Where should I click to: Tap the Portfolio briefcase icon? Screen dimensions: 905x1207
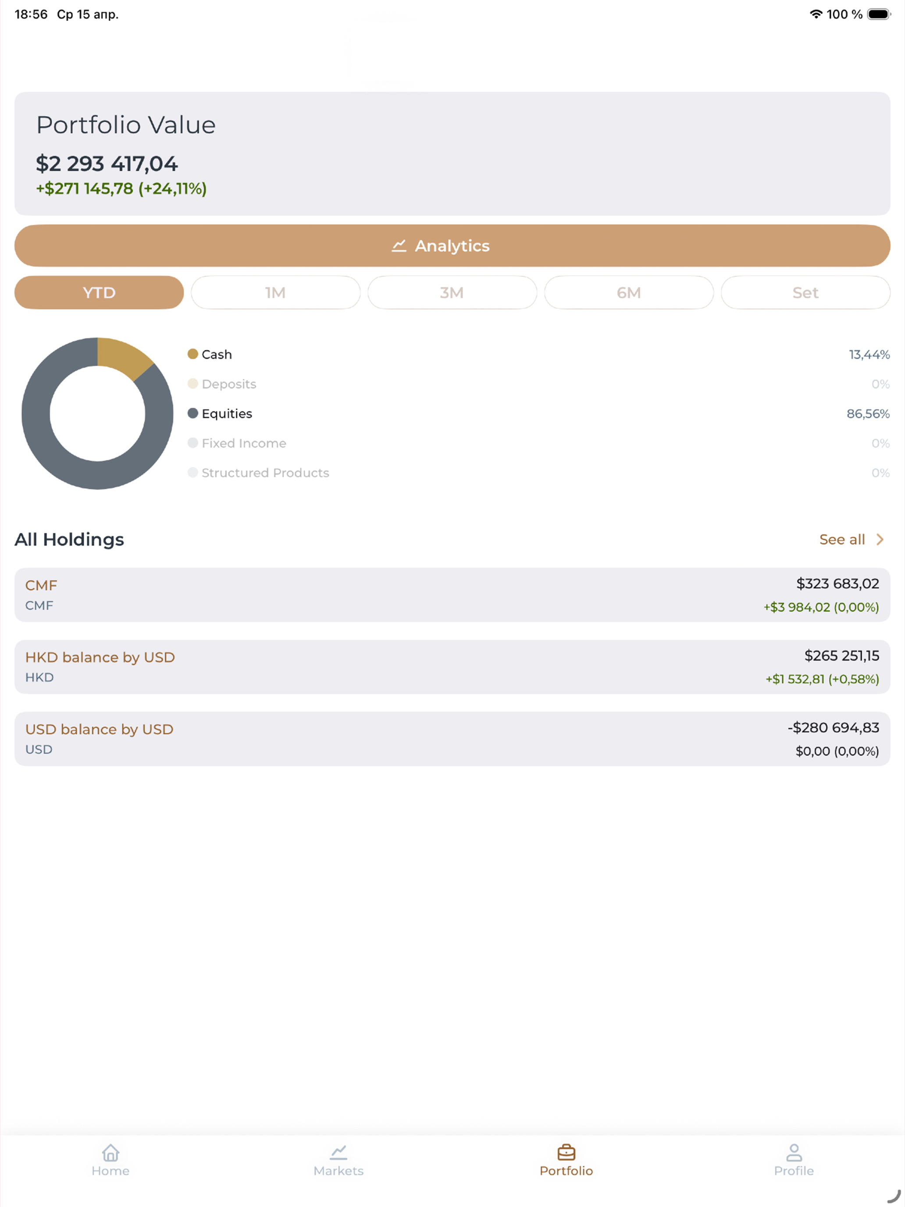(566, 1153)
